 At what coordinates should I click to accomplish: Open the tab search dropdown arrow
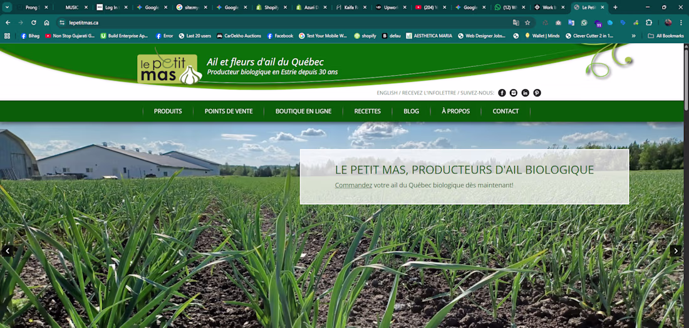point(6,8)
